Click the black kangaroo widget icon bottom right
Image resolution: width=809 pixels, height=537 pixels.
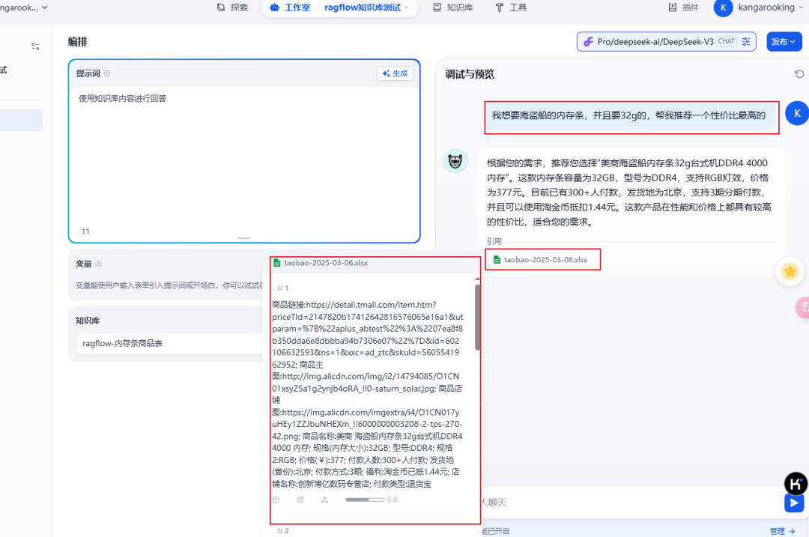click(x=796, y=484)
